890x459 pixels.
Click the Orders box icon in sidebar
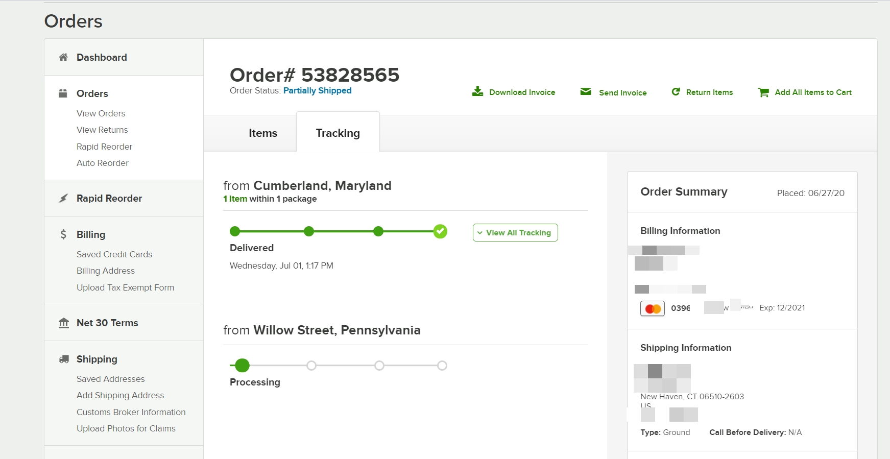tap(63, 93)
